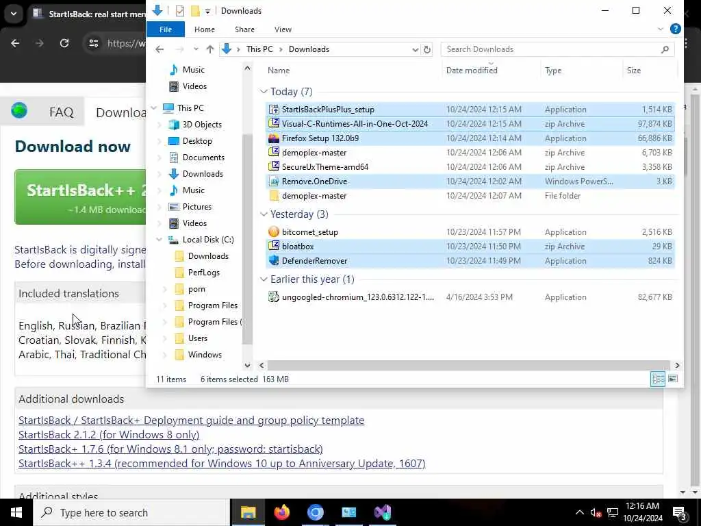
Task: Click the green StartIsBack++ download button
Action: [x=81, y=197]
